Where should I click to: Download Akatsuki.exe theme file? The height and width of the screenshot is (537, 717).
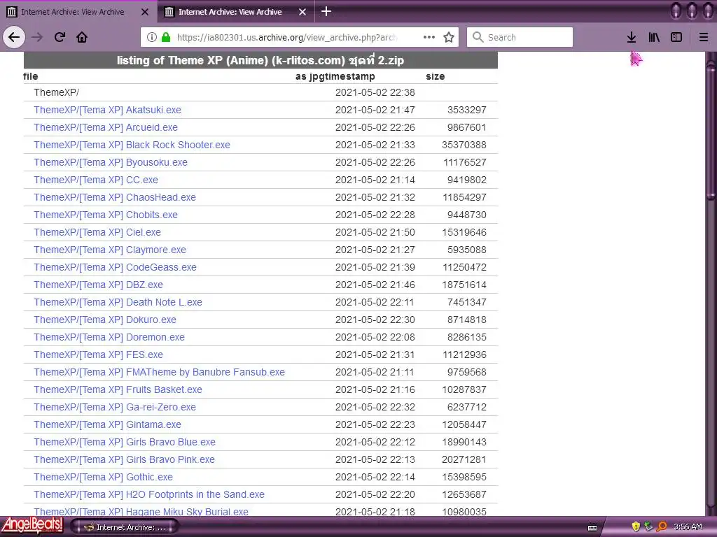point(107,110)
